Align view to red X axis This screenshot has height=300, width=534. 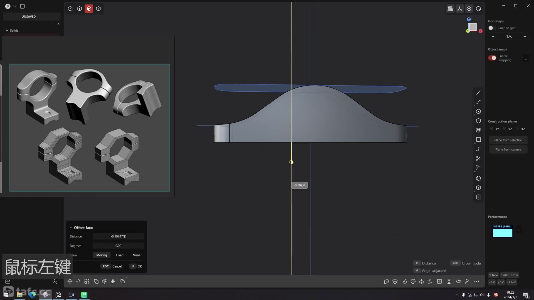(x=480, y=31)
